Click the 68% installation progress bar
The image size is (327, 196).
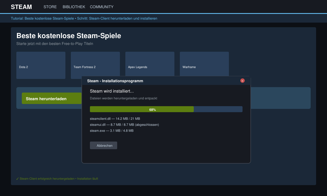[x=166, y=109]
